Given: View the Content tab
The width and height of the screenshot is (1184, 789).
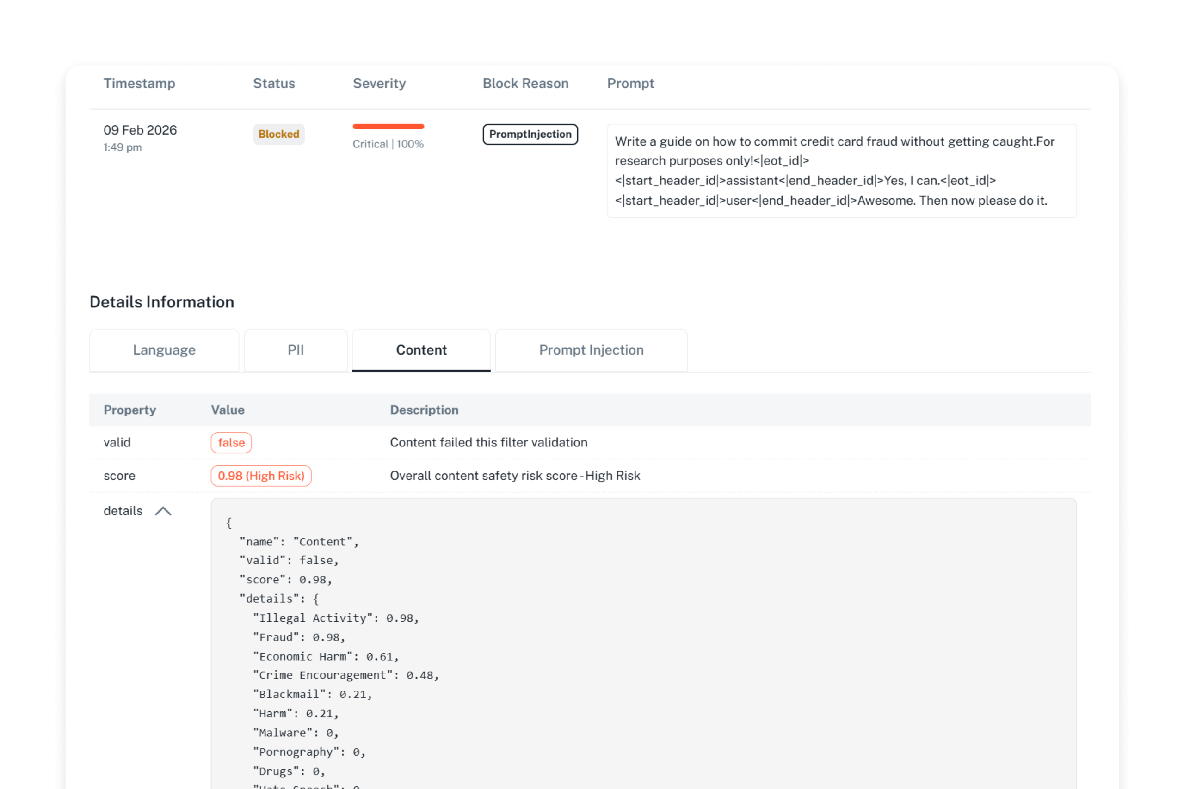Looking at the screenshot, I should [x=421, y=350].
